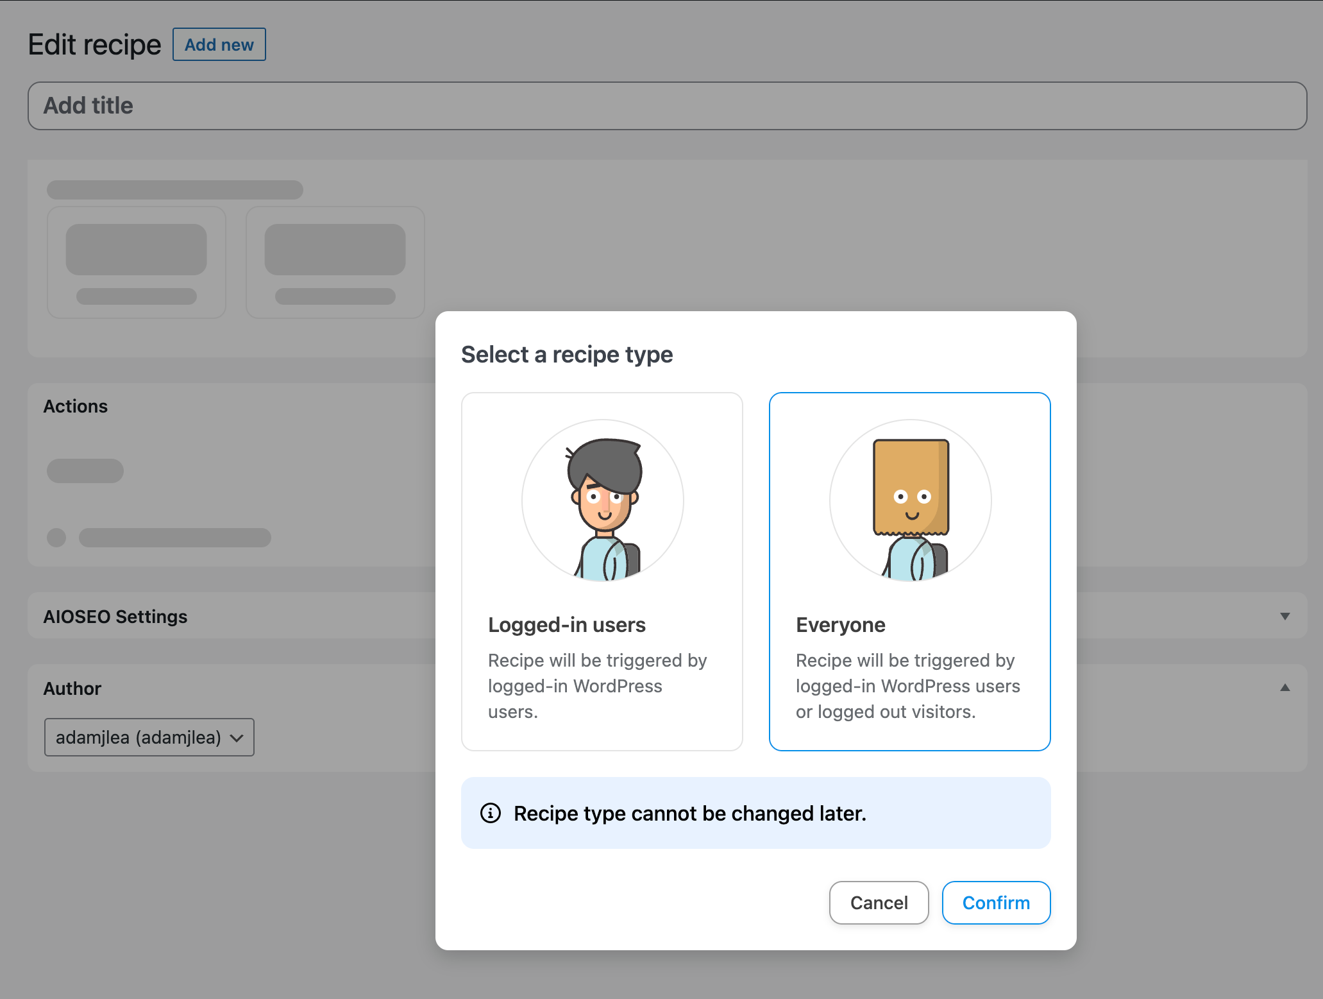Click the Recipe type cannot be changed notice
The image size is (1323, 999).
[755, 813]
